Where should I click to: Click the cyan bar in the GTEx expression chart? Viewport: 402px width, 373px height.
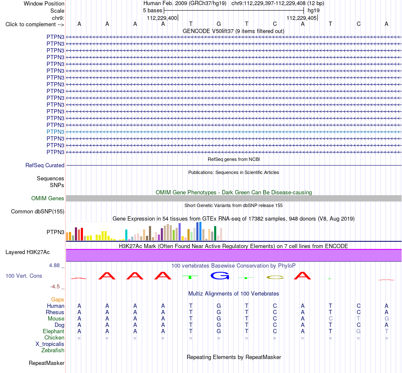tap(127, 235)
